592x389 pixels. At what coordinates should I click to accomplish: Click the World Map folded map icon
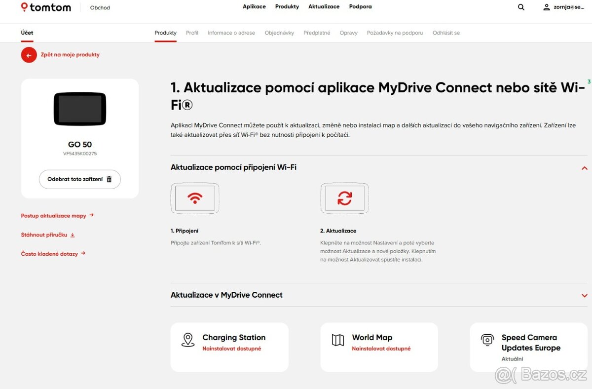338,340
